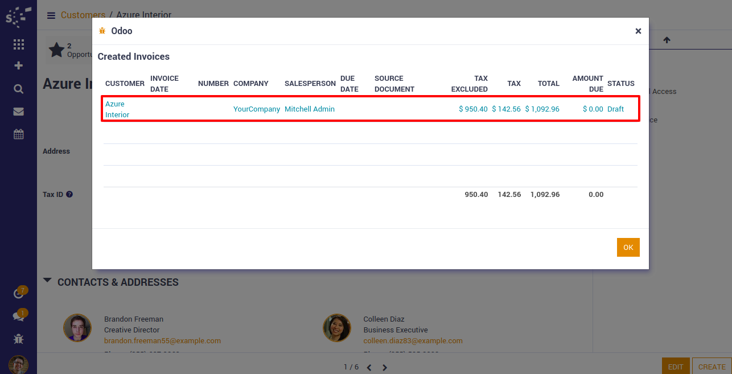Sort by Invoice Date column header
Screen dimensions: 732x374
tap(165, 84)
